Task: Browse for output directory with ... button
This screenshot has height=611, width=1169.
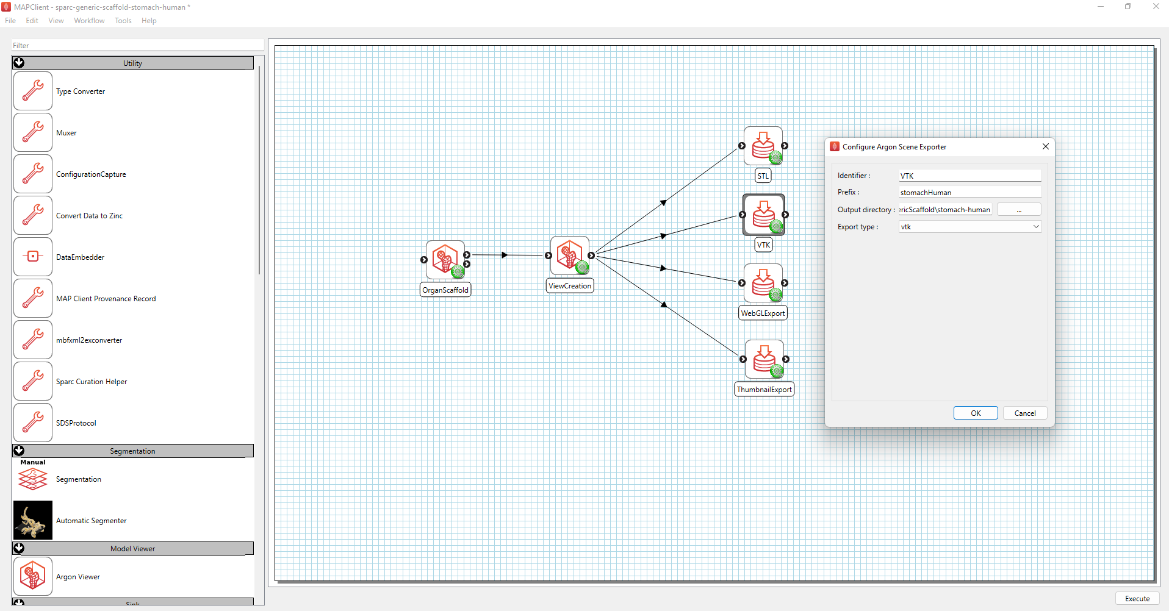Action: pos(1019,210)
